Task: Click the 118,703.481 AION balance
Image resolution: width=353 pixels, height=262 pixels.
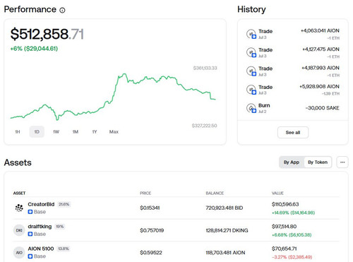Action: click(225, 253)
